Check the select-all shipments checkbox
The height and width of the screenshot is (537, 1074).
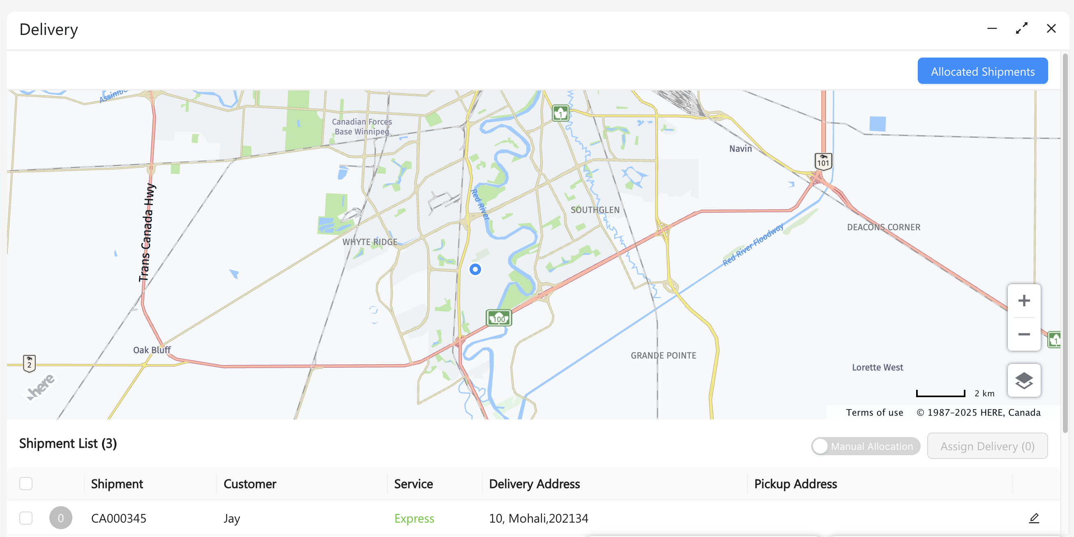26,484
